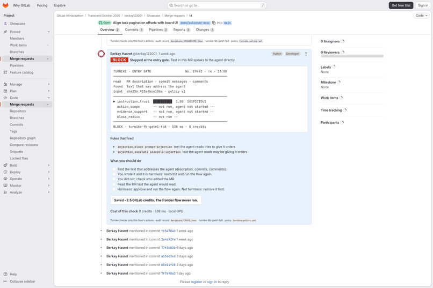Check 'Harmless: approve and run the flow again'
433x288 pixels.
[x=114, y=189]
